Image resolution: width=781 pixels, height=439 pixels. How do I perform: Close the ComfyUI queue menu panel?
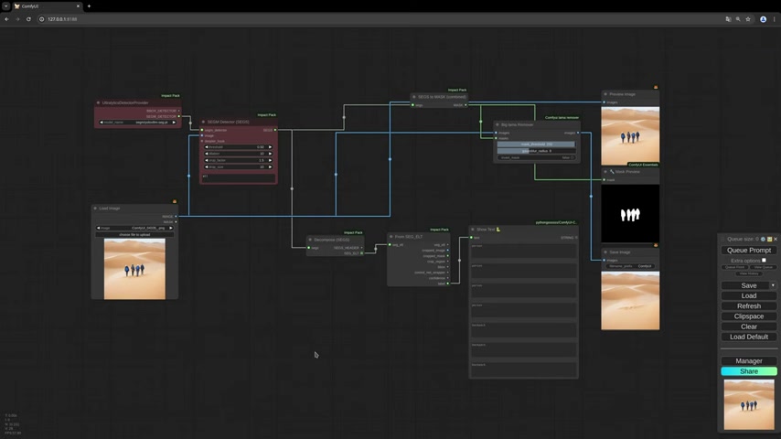pyautogui.click(x=776, y=239)
